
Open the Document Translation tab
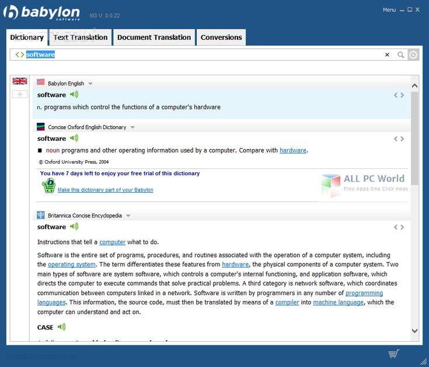click(x=154, y=37)
